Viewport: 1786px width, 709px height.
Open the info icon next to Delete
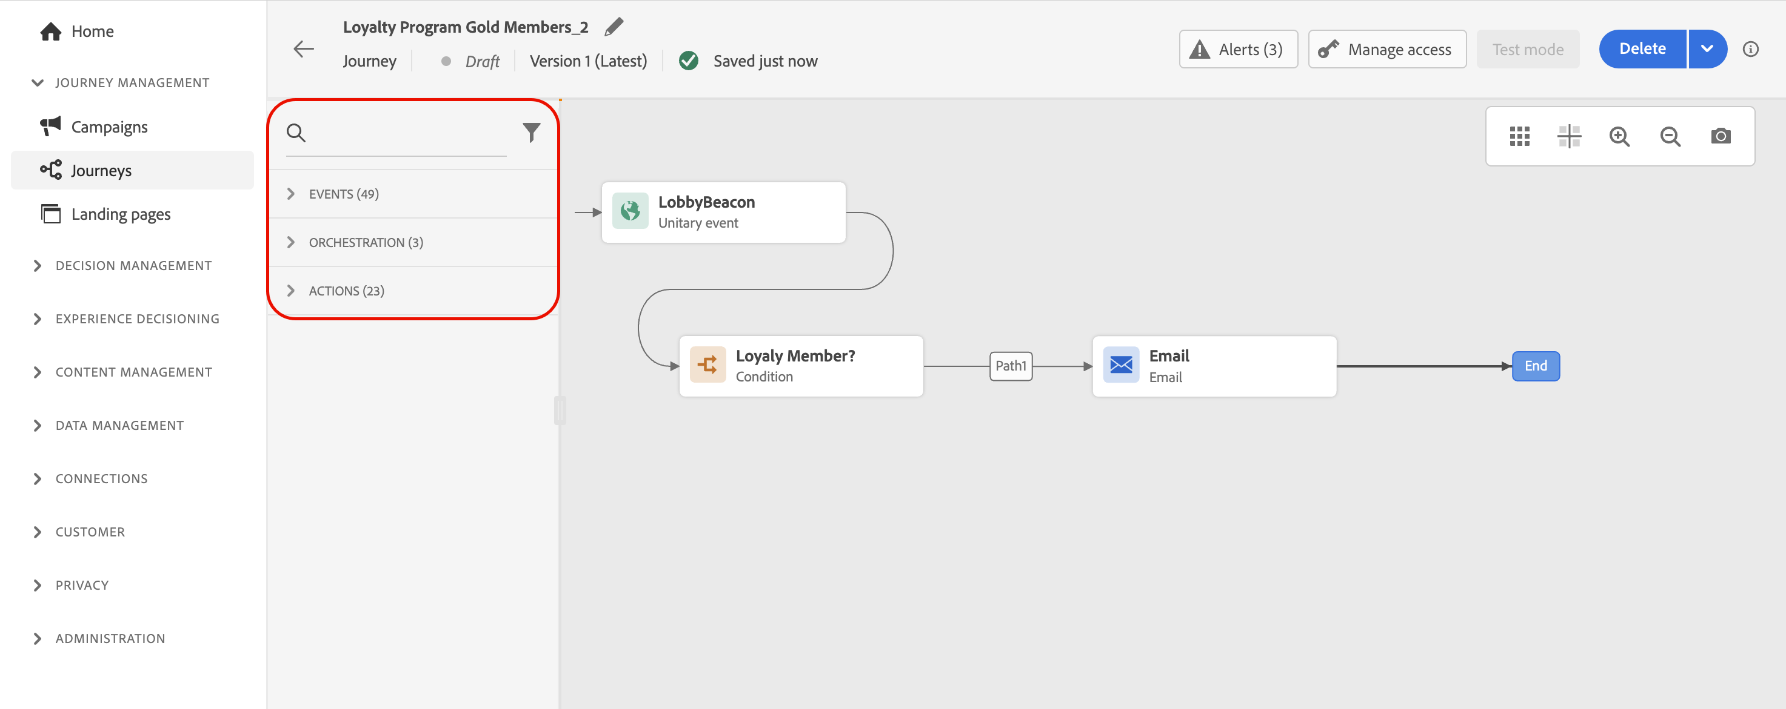point(1750,49)
